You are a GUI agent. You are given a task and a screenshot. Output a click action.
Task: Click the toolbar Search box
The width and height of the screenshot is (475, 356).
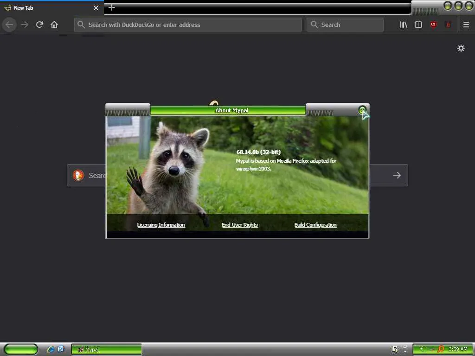(345, 25)
